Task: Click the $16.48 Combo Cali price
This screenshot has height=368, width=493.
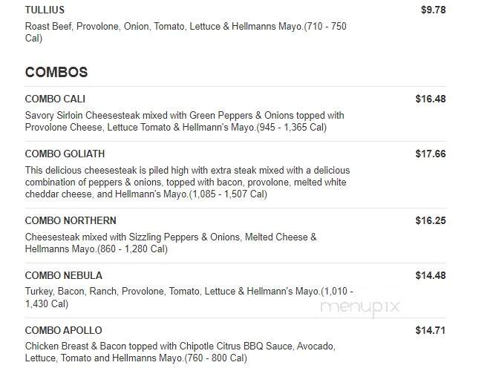Action: (431, 99)
